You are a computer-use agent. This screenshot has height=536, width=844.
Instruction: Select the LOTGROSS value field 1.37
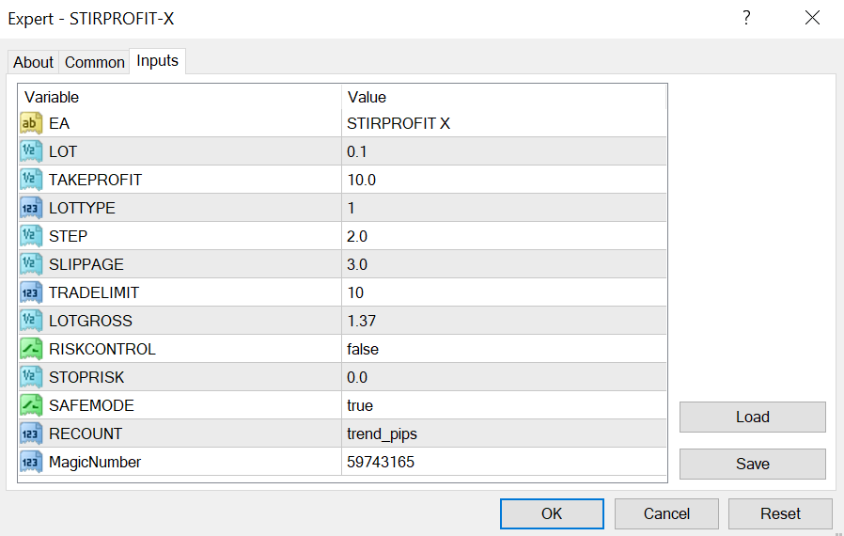(x=504, y=321)
